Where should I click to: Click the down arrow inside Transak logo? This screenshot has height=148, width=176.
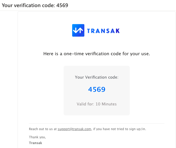pyautogui.click(x=75, y=30)
